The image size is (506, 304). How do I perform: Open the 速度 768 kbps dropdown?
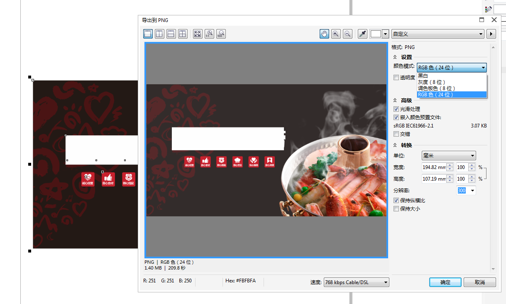coord(356,282)
